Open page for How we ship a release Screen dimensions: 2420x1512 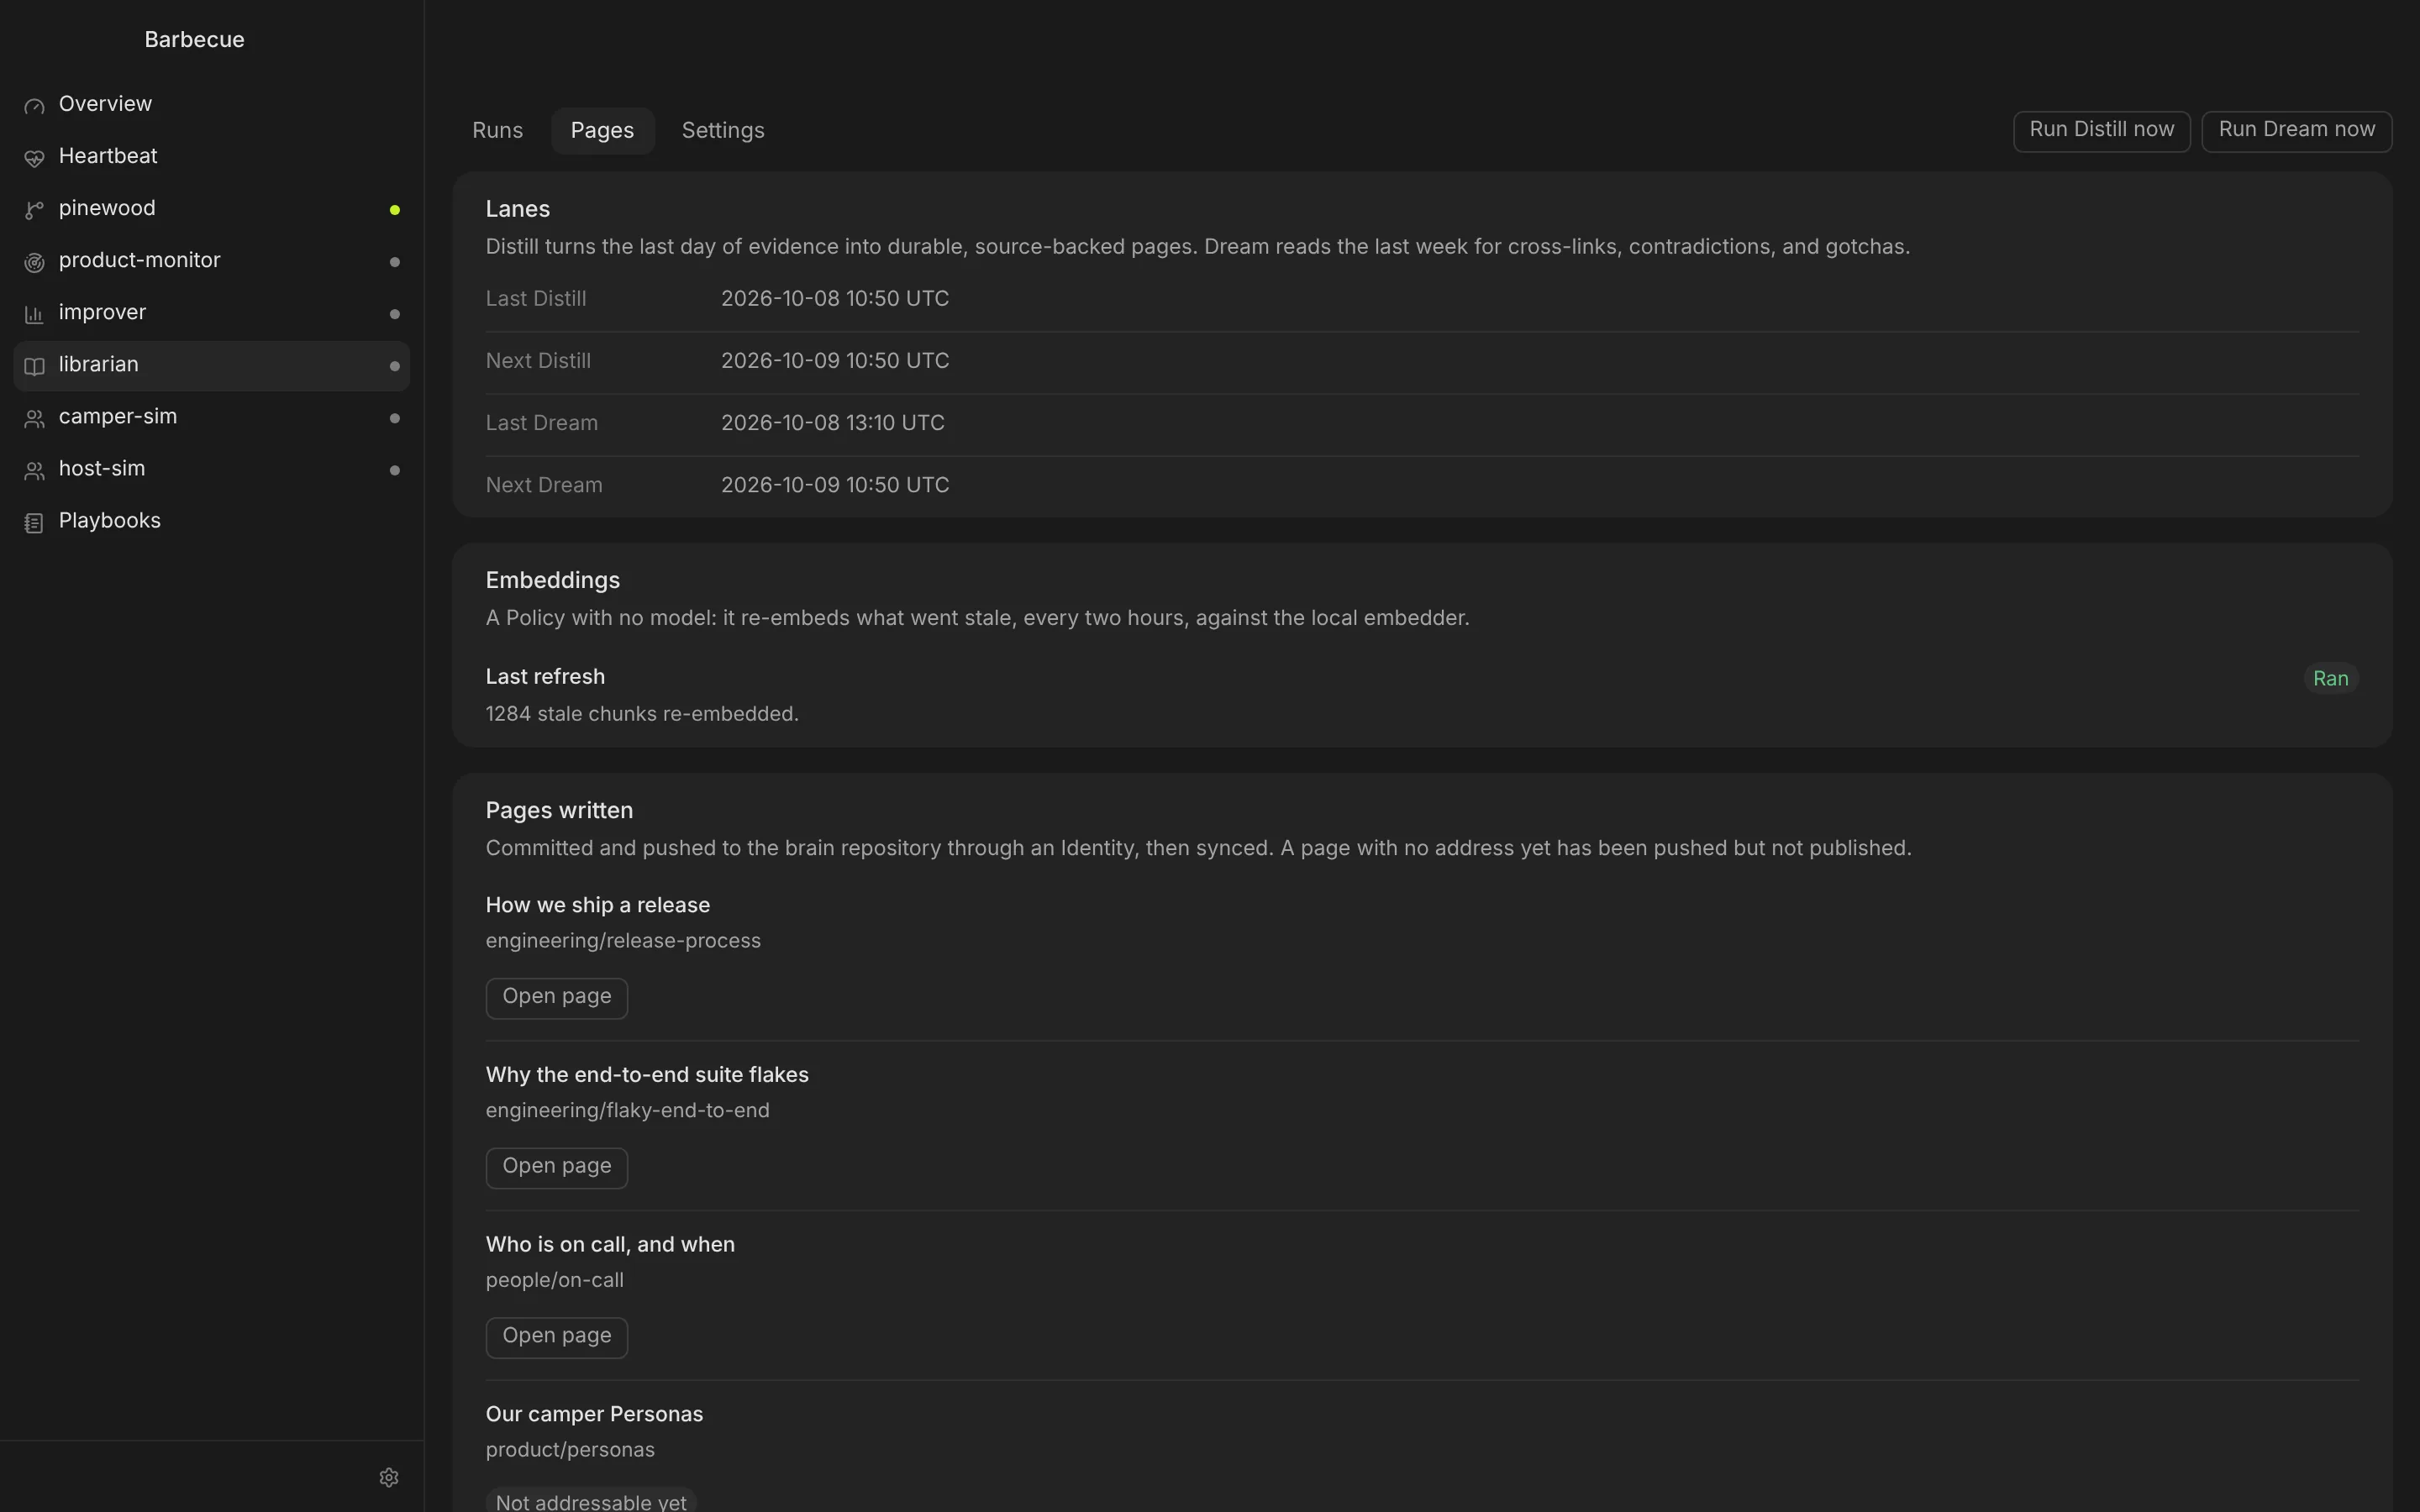coord(557,997)
